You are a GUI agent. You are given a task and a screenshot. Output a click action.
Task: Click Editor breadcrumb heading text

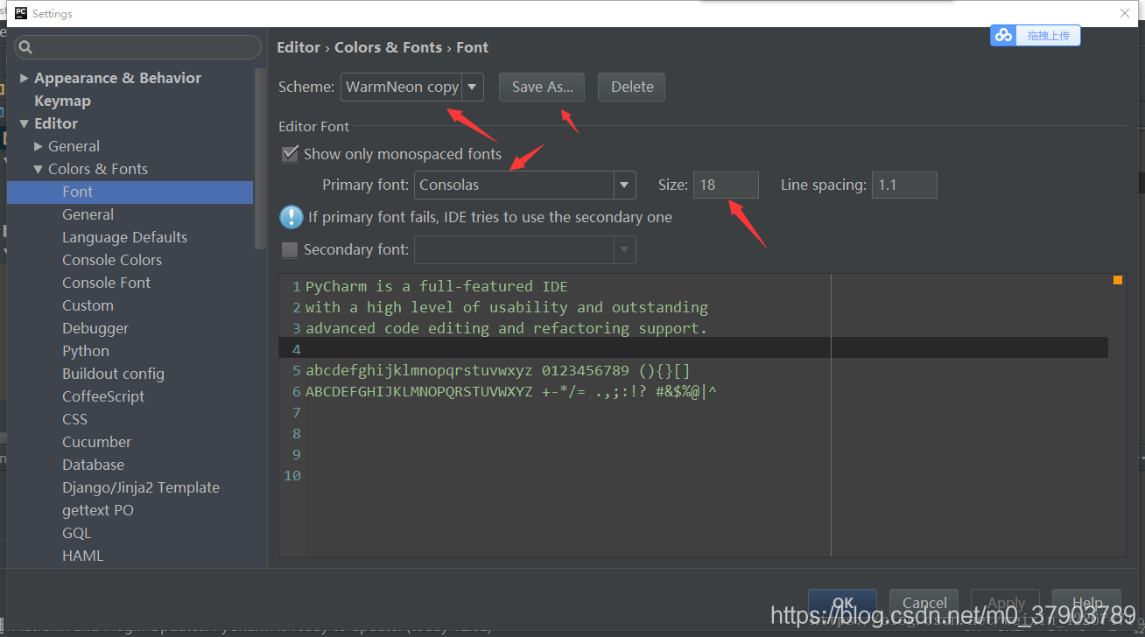pyautogui.click(x=299, y=47)
